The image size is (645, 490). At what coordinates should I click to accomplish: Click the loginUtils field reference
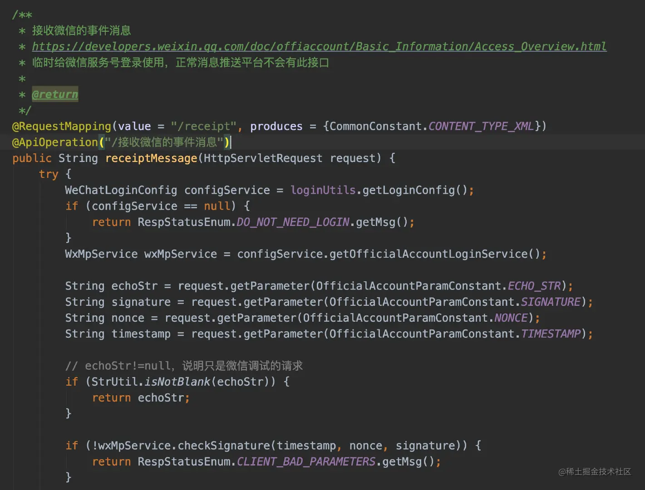click(323, 190)
